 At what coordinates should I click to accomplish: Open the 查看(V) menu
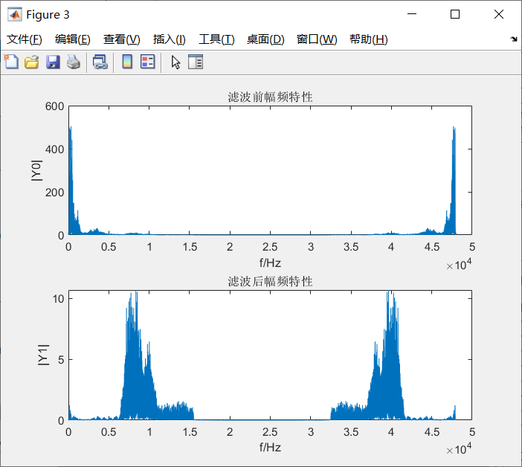(121, 39)
